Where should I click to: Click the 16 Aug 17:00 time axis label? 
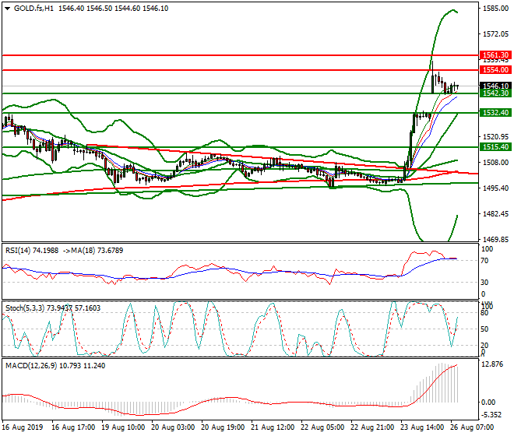pyautogui.click(x=73, y=427)
